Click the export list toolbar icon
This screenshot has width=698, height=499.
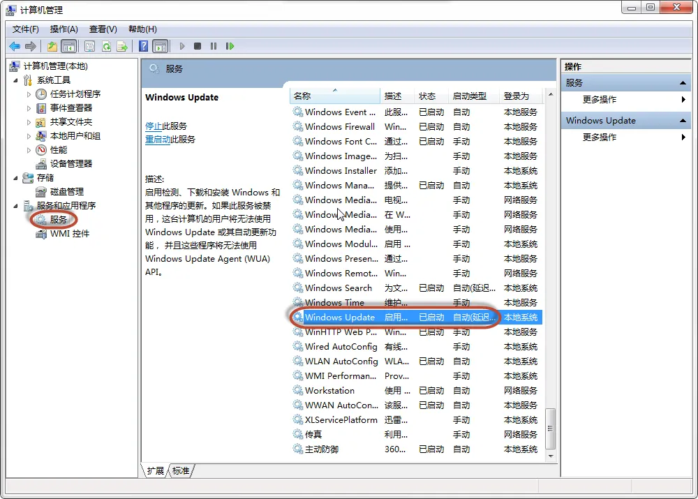coord(122,46)
